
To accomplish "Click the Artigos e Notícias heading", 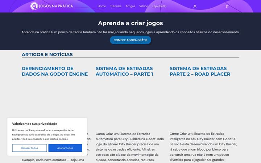I will coord(47,54).
